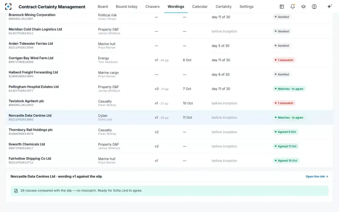Select Ilsworth Chemicals Ltd
The image size is (339, 212).
(27, 144)
